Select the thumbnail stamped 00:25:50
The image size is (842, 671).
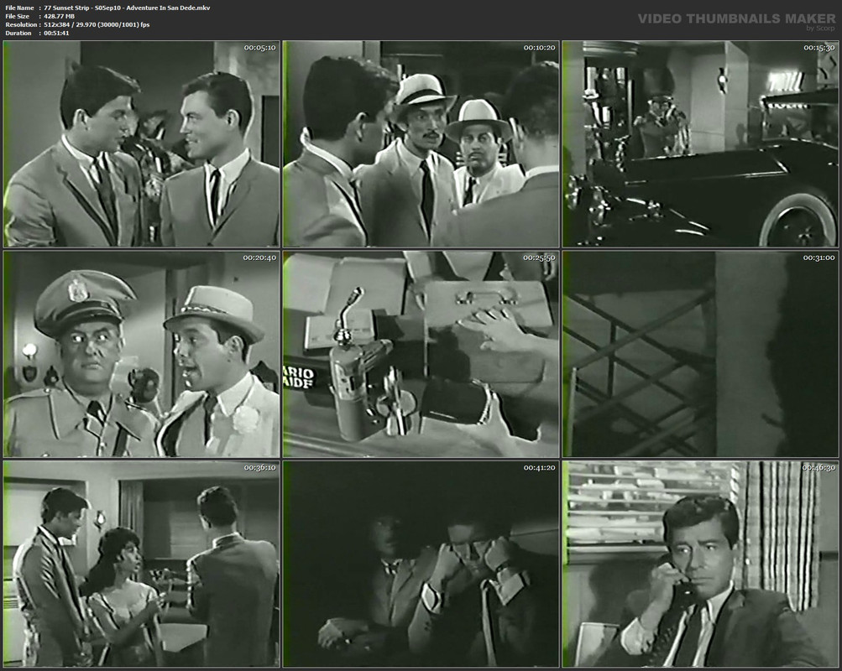421,354
